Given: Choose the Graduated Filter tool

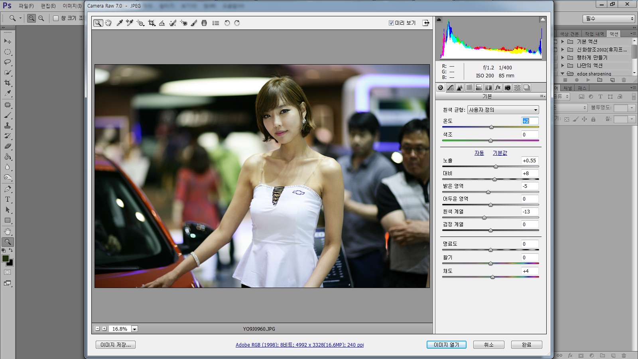Looking at the screenshot, I should click(204, 23).
